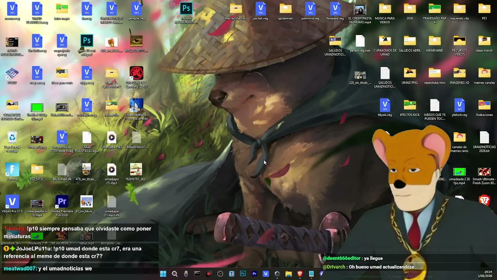Select the finaaaaa.veg file
The image size is (497, 280).
coord(335,11)
